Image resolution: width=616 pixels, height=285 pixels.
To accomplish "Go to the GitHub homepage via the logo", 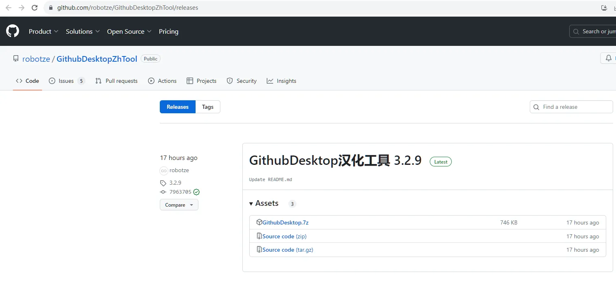I will point(13,31).
